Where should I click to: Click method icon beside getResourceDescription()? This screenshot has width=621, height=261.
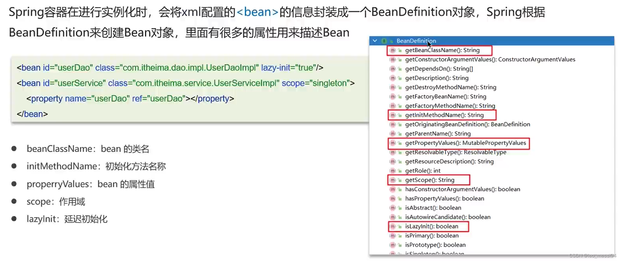click(x=393, y=161)
